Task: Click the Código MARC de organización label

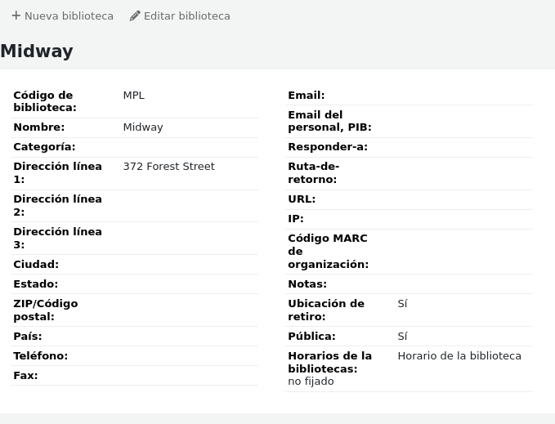Action: coord(328,252)
